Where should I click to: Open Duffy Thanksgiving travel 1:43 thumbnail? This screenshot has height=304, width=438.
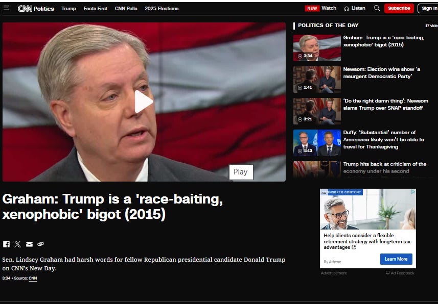point(317,143)
